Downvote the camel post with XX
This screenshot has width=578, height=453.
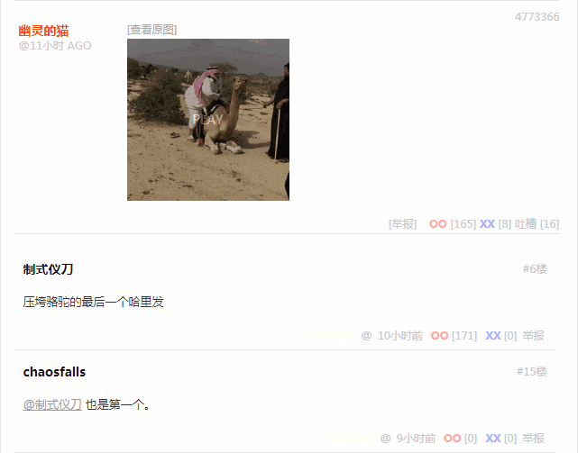(x=487, y=224)
